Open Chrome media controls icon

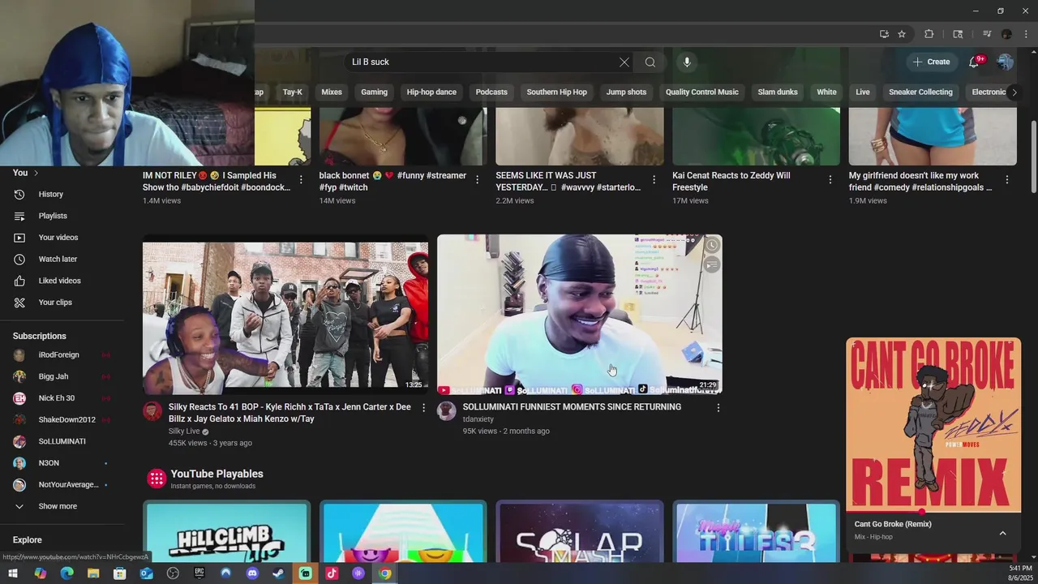click(986, 34)
